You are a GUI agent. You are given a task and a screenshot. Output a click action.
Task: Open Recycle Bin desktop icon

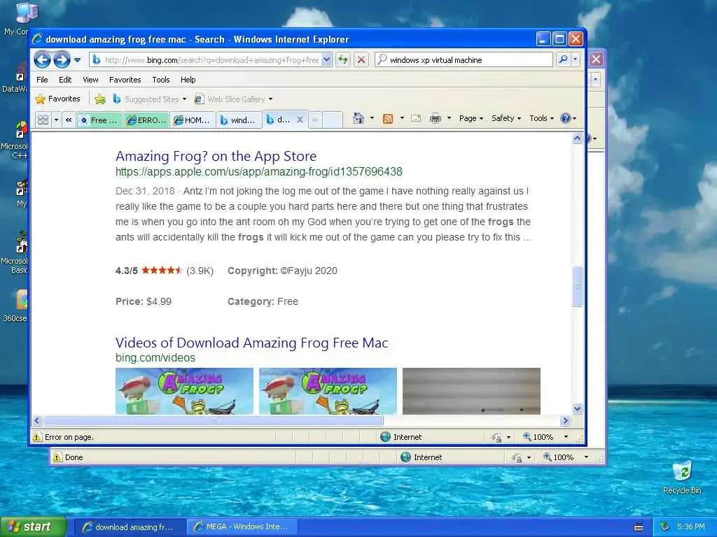click(x=682, y=477)
